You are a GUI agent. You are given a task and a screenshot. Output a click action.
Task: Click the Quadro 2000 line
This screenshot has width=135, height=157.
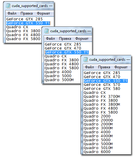tap(97, 116)
